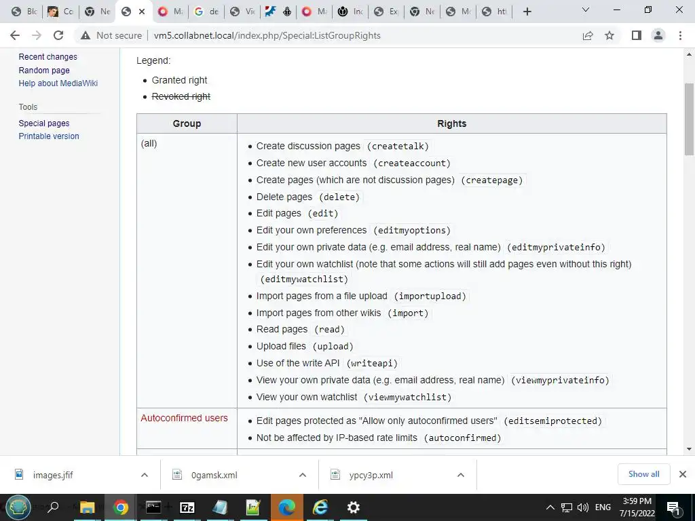Open the Recent changes link

pyautogui.click(x=48, y=57)
